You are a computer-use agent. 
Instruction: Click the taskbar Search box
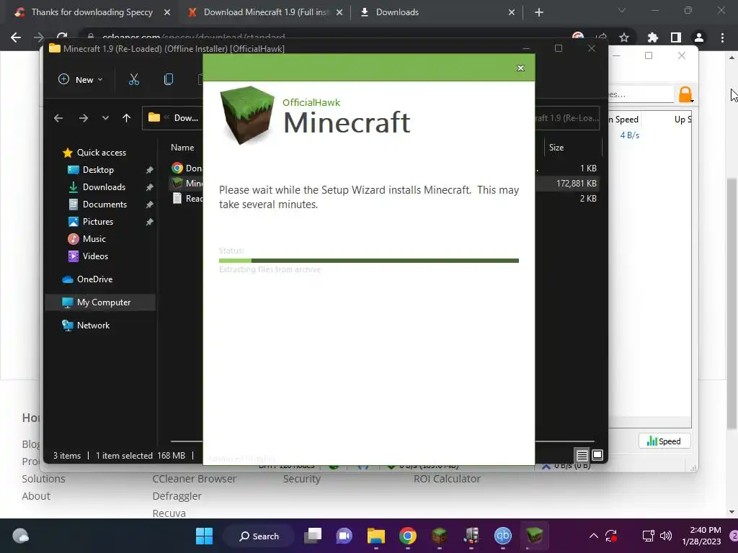pos(259,536)
